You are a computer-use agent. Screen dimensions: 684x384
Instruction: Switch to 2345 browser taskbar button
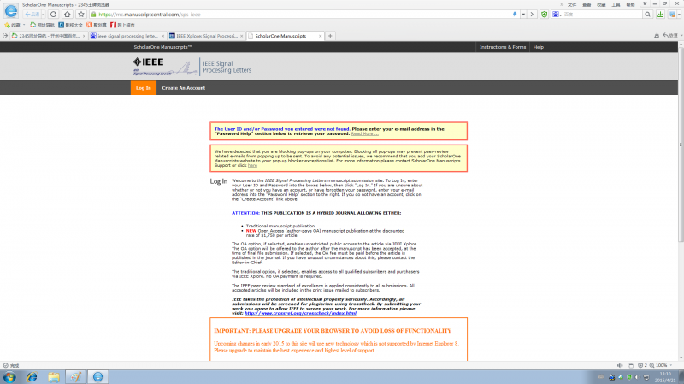pos(97,377)
